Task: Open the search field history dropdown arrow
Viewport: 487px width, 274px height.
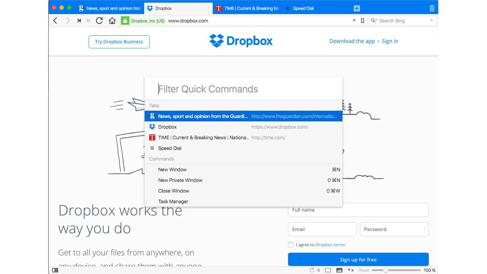Action: pyautogui.click(x=432, y=21)
